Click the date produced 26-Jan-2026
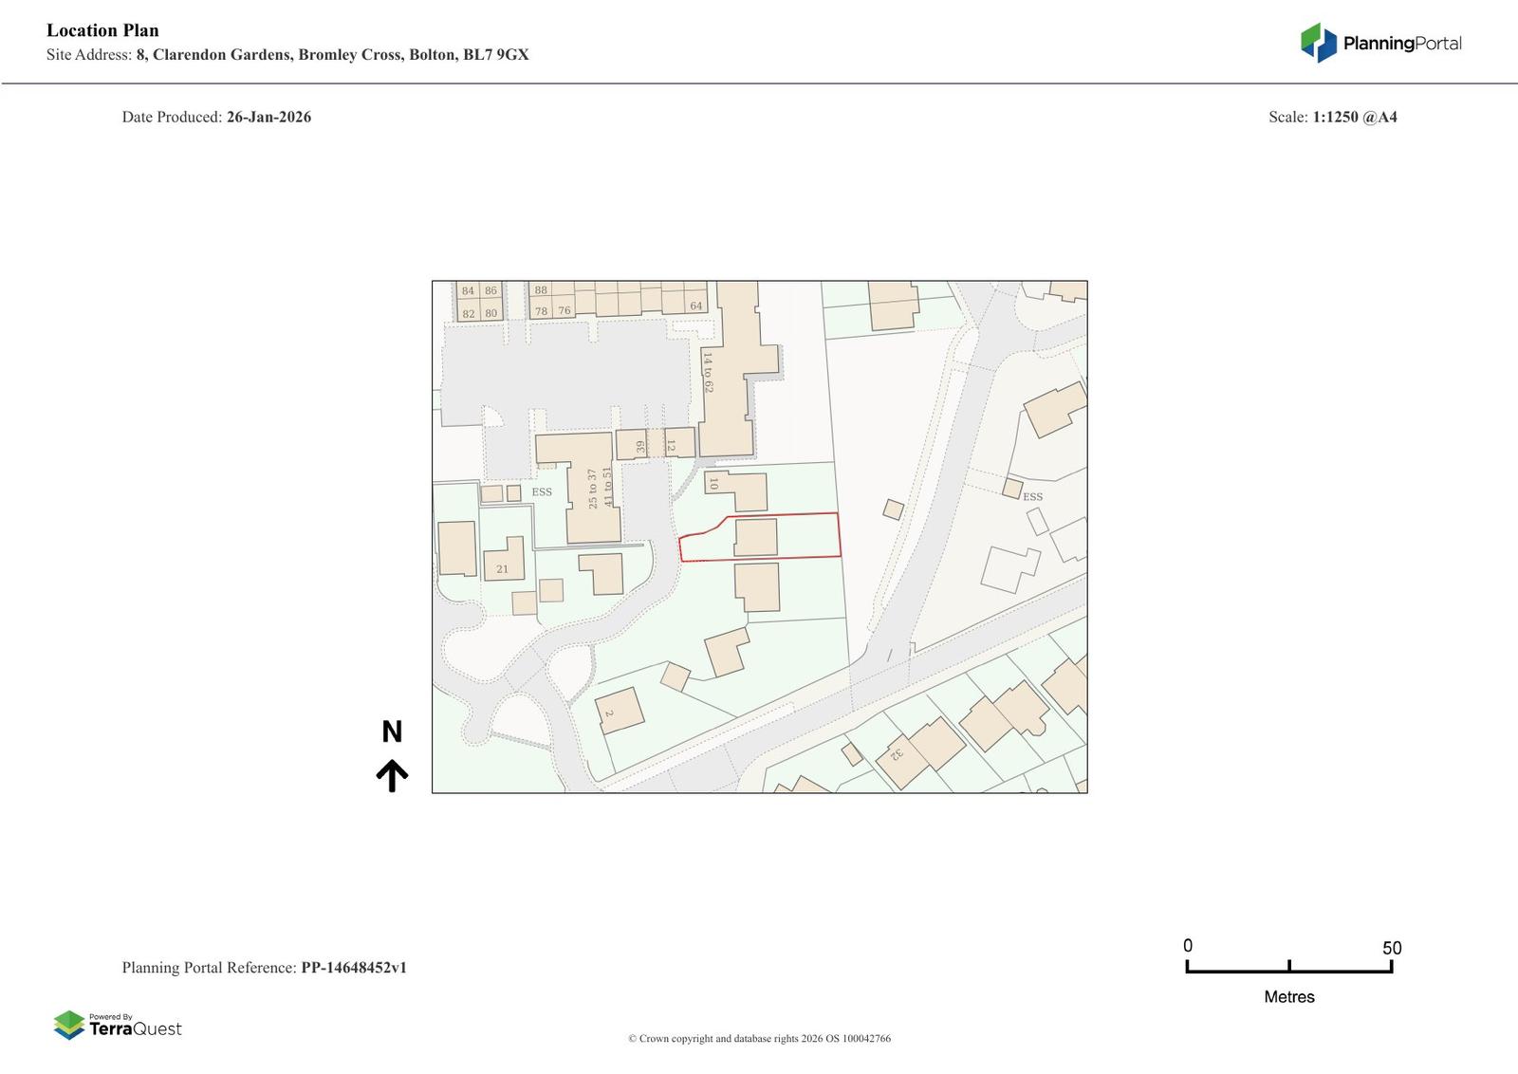Viewport: 1518px width, 1074px height. pyautogui.click(x=268, y=117)
